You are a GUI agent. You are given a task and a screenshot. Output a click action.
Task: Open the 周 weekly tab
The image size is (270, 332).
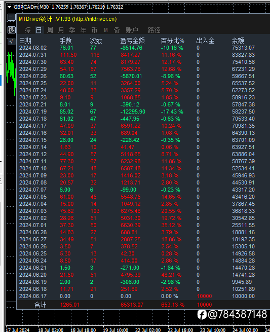point(50,30)
